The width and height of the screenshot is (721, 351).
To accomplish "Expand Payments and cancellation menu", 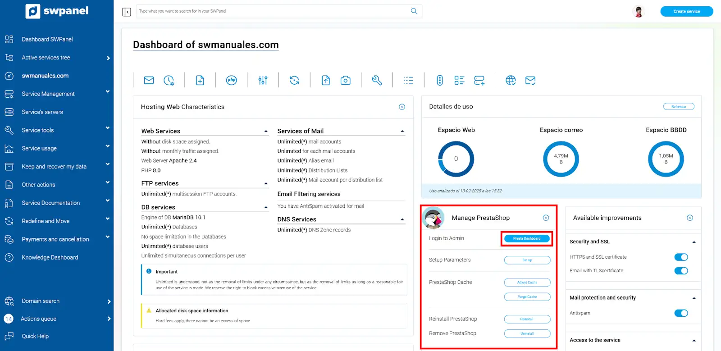I will (108, 237).
